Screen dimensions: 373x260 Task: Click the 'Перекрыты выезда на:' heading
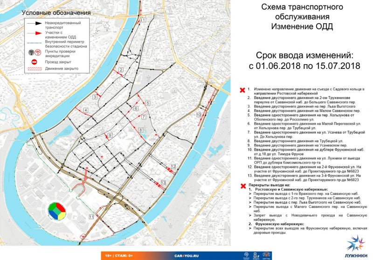(x=269, y=185)
